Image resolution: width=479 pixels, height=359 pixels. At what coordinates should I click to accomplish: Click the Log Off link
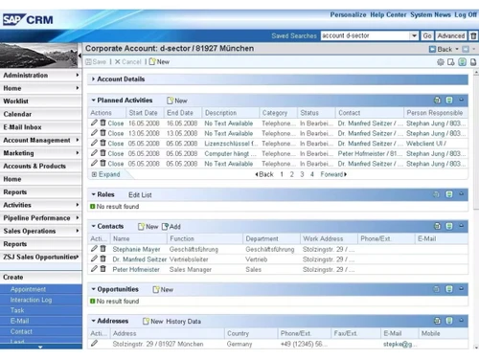(466, 14)
